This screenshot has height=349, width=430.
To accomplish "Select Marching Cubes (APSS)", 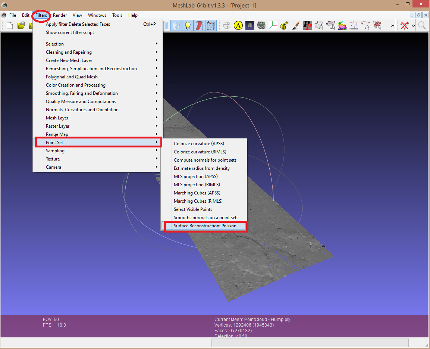I will [x=204, y=193].
